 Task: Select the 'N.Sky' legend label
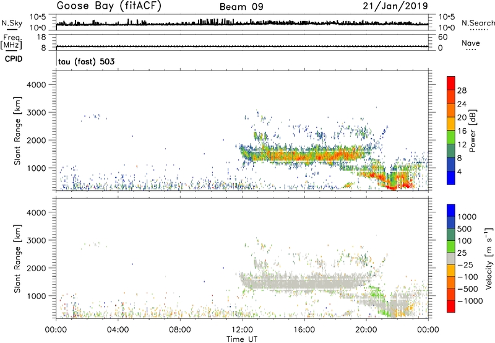point(12,24)
